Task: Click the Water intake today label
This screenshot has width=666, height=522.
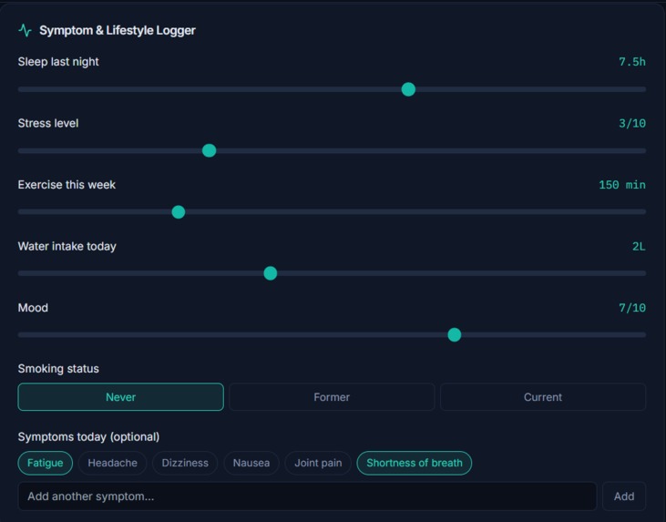Action: [67, 246]
